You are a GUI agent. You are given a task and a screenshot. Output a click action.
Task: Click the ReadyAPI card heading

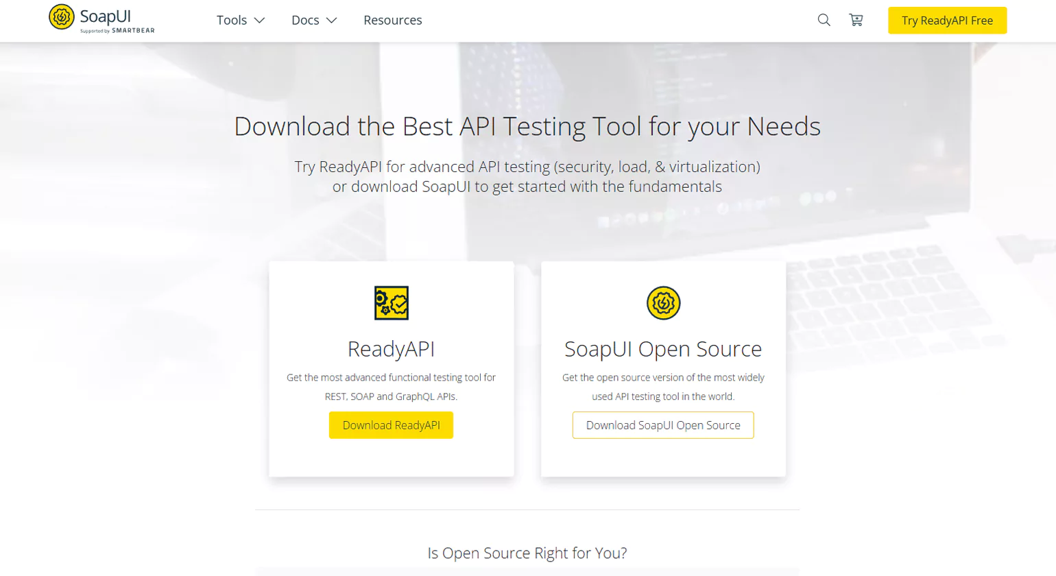coord(391,350)
